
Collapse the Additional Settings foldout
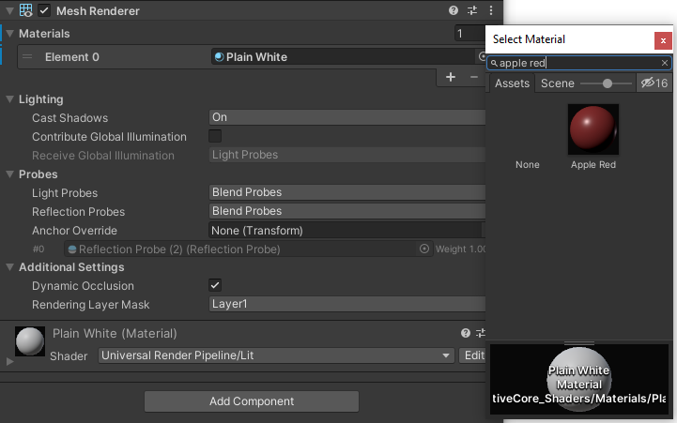coord(10,268)
